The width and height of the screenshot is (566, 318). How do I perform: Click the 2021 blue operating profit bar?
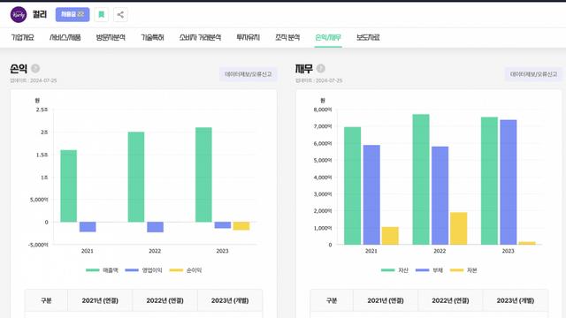coord(88,227)
